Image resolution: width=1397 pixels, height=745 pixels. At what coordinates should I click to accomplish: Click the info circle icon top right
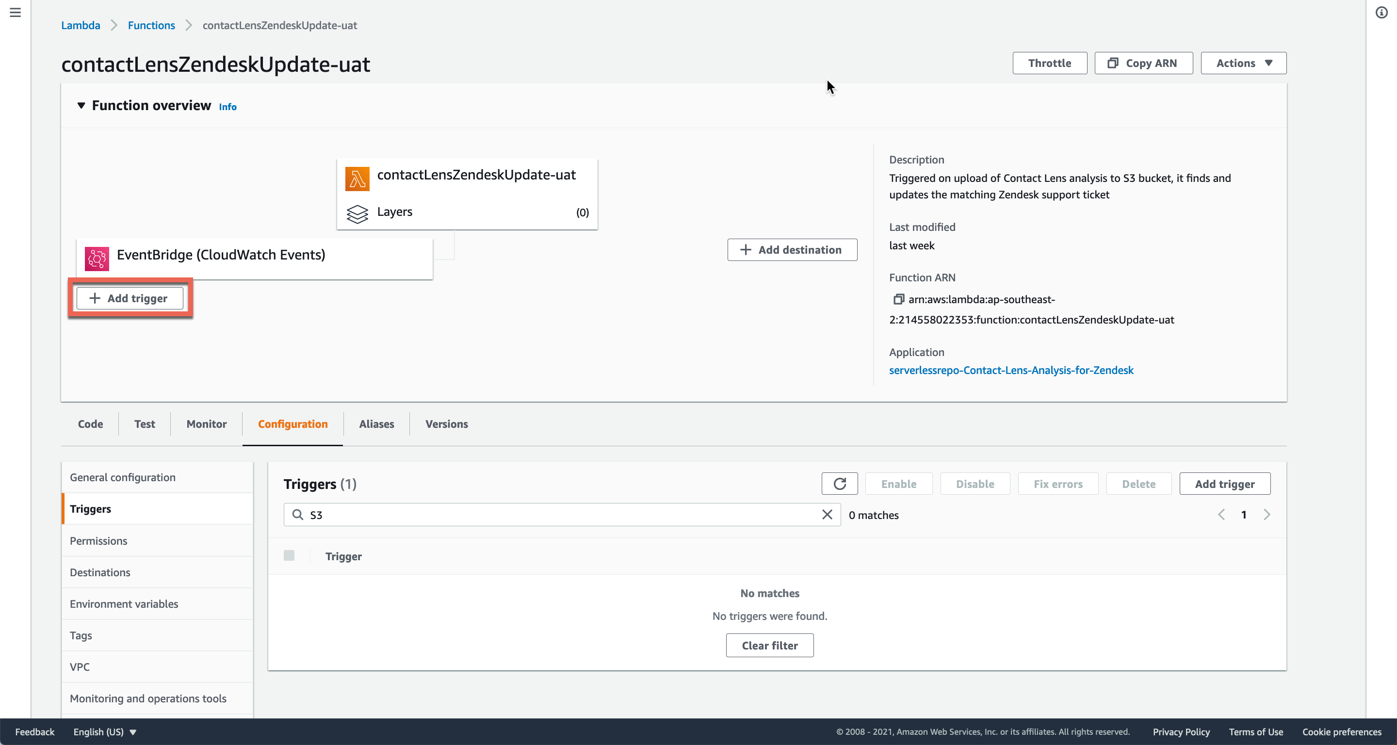pos(1381,13)
